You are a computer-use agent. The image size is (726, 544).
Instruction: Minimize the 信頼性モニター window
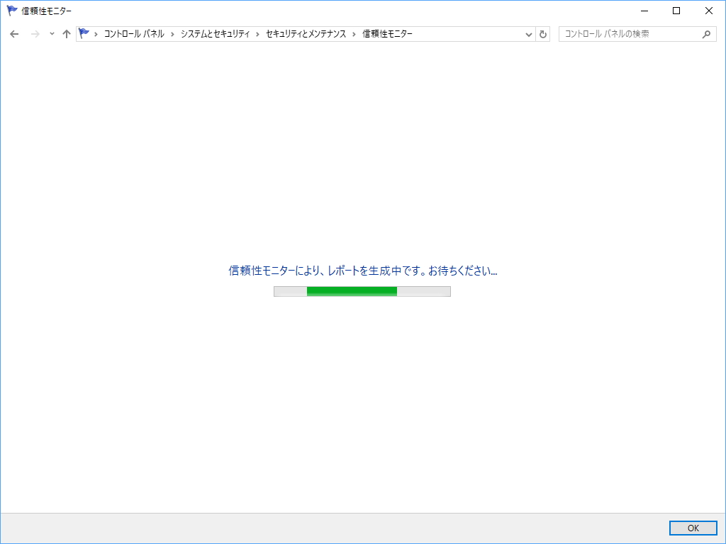click(644, 11)
